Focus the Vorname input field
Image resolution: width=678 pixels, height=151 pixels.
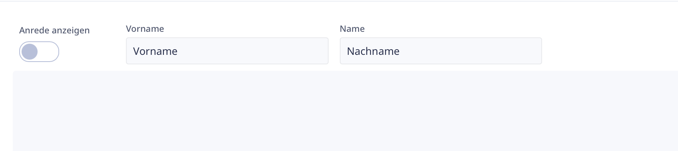coord(227,51)
